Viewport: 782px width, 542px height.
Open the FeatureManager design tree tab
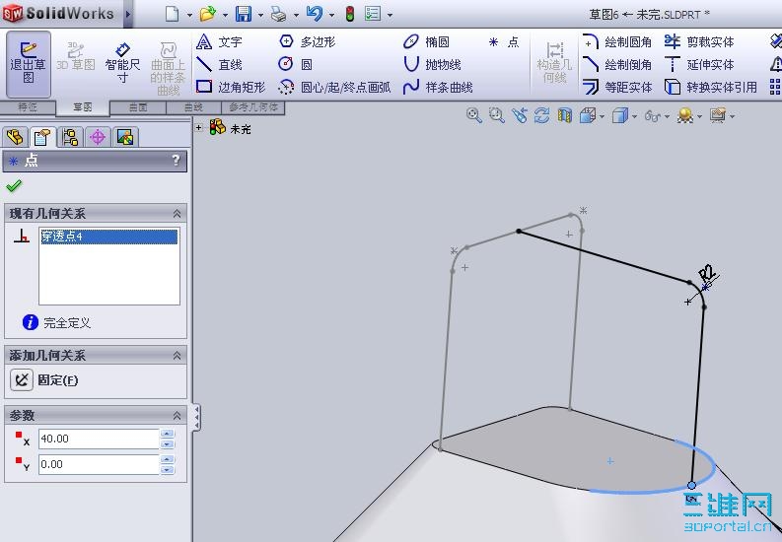point(15,137)
